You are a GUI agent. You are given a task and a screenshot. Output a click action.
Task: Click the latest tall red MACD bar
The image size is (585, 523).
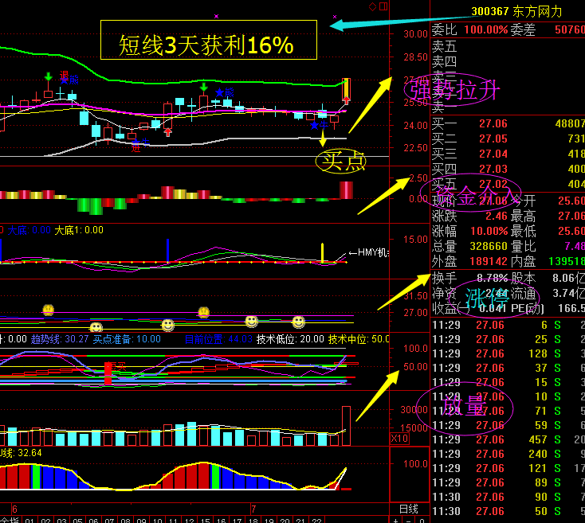pos(346,190)
